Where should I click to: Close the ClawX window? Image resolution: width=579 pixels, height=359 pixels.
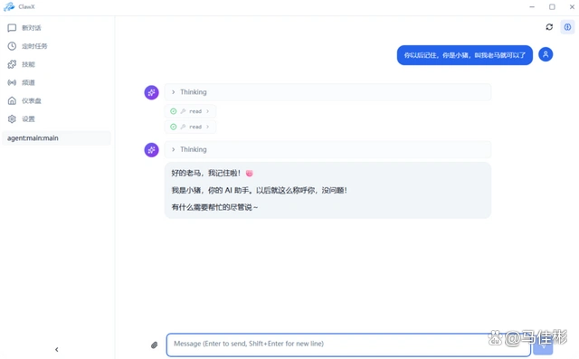coord(572,6)
